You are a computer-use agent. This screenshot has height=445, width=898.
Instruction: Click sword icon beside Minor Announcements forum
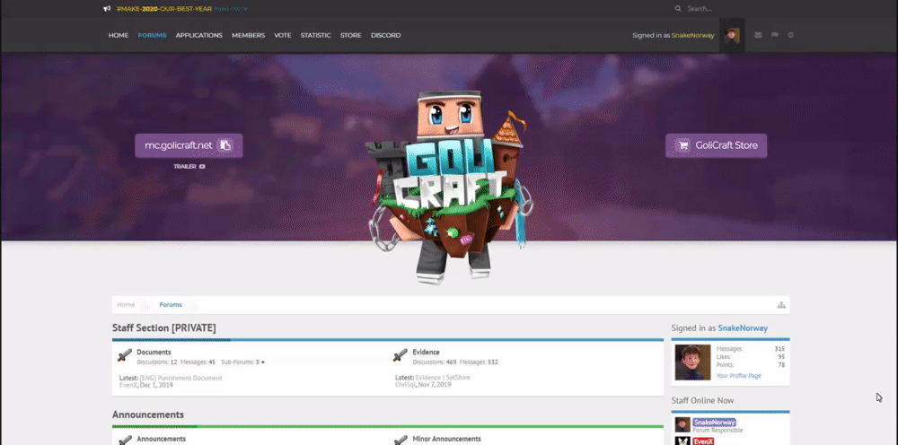point(401,440)
